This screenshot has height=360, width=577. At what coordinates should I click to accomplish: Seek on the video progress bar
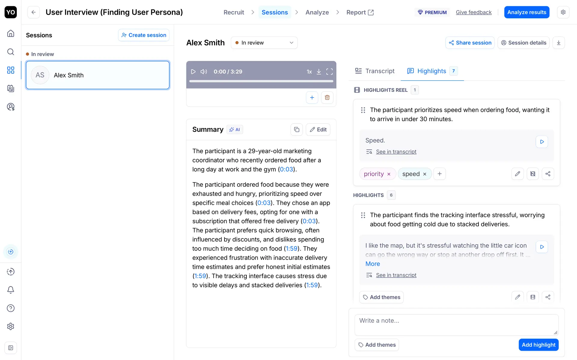pos(261,81)
